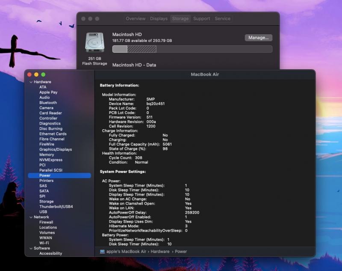The width and height of the screenshot is (342, 271).
Task: Zoom System Information using the green button
Action: [44, 74]
